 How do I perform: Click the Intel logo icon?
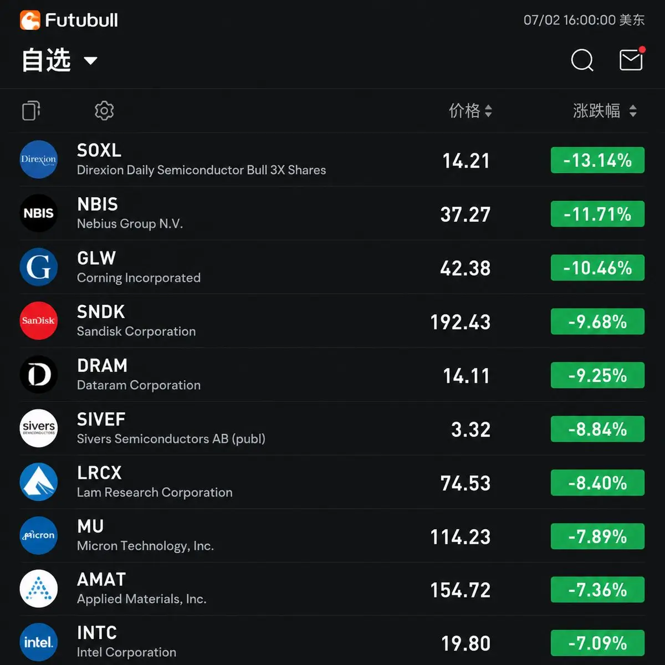39,642
